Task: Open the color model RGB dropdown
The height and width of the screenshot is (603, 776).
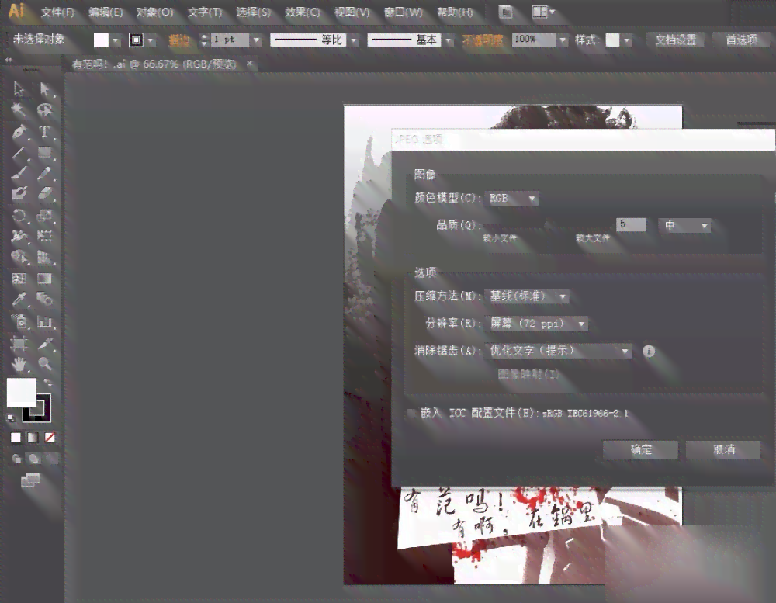Action: pos(511,199)
